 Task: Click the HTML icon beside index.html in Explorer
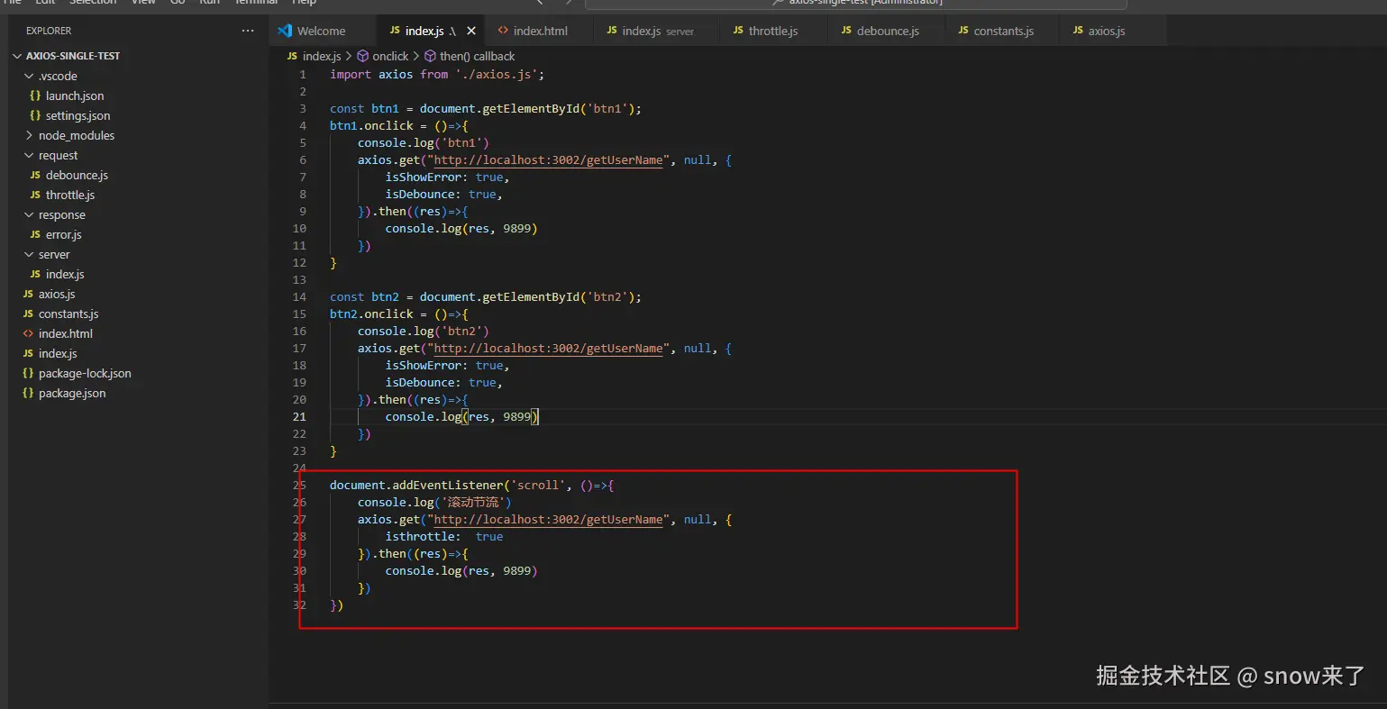(28, 333)
